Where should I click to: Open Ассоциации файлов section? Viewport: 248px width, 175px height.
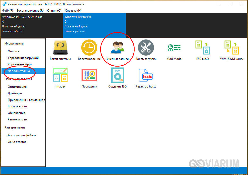tap(22, 135)
